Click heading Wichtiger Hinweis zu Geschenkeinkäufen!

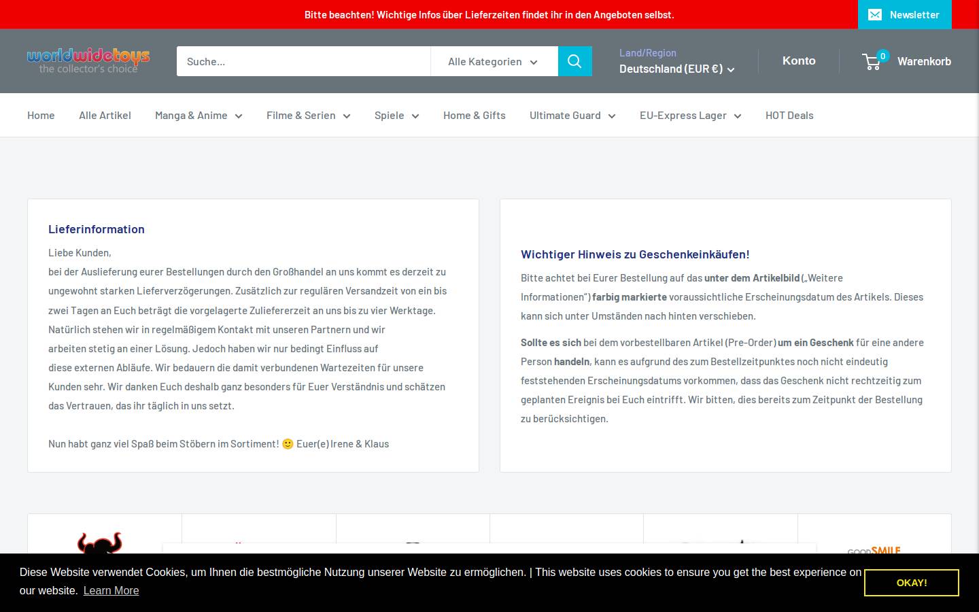click(x=635, y=254)
